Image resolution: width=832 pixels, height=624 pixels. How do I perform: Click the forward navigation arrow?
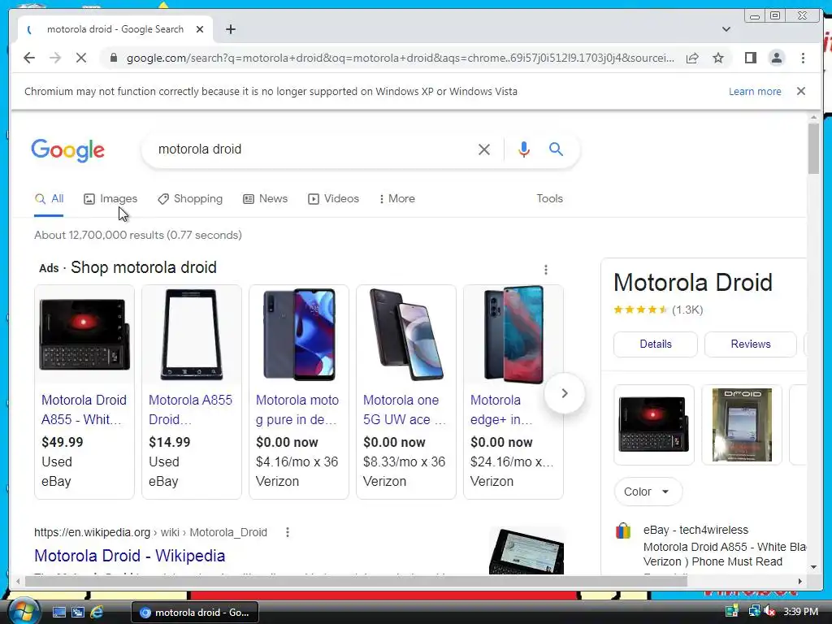55,58
